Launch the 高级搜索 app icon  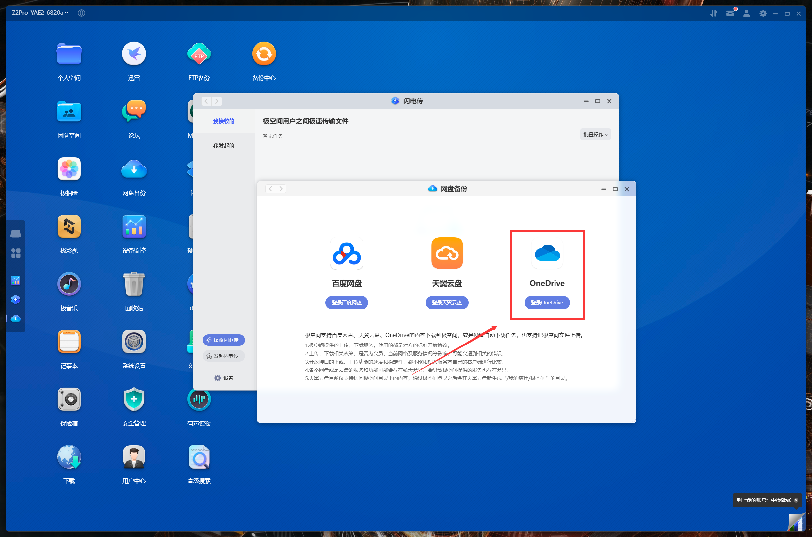pyautogui.click(x=199, y=457)
